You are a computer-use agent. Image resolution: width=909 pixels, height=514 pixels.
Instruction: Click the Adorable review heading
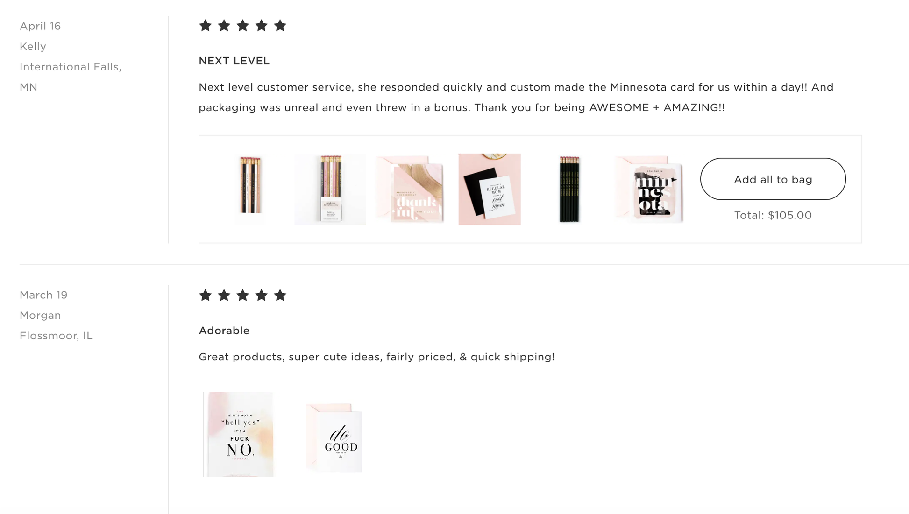pyautogui.click(x=224, y=331)
